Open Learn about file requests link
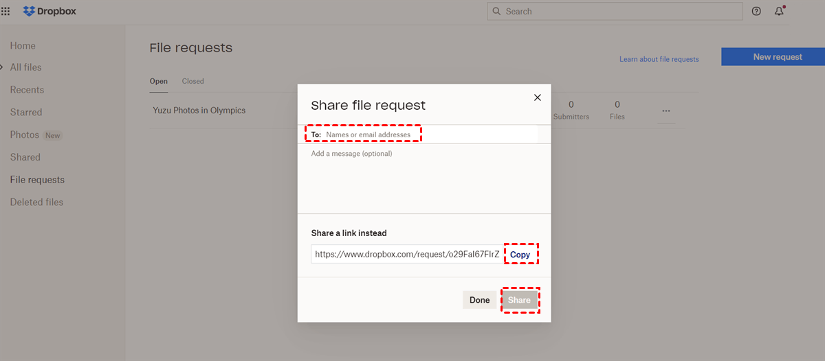 click(659, 59)
